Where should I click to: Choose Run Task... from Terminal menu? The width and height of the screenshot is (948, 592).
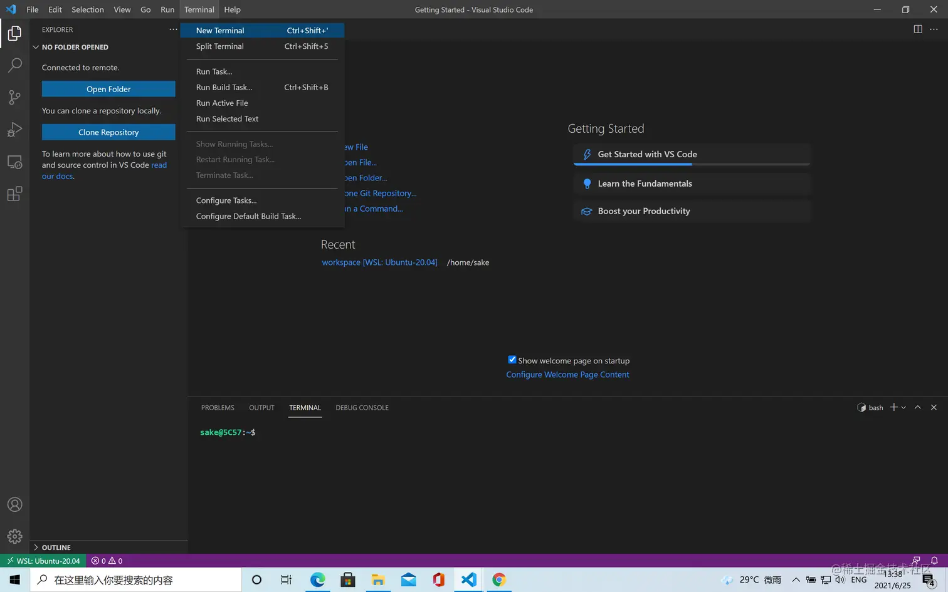pos(262,71)
